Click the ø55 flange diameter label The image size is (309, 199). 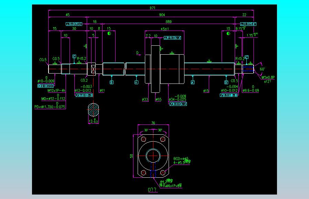click(158, 100)
